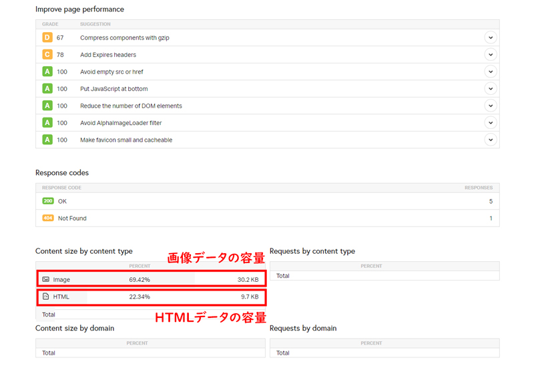Click the HTML percent value 22.34%

tap(140, 297)
